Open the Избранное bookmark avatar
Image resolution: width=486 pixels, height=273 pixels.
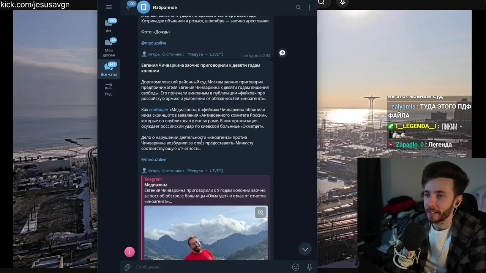144,7
